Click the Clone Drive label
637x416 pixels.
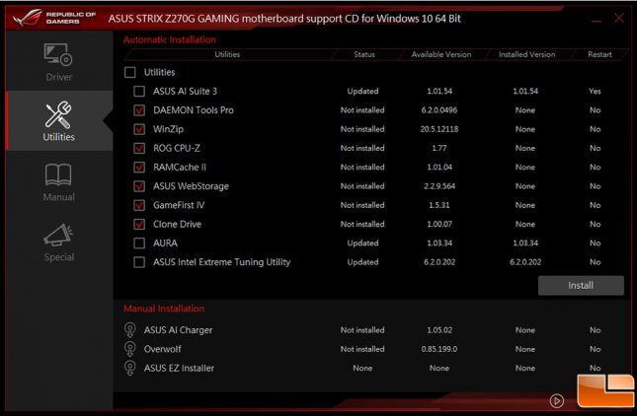point(177,224)
